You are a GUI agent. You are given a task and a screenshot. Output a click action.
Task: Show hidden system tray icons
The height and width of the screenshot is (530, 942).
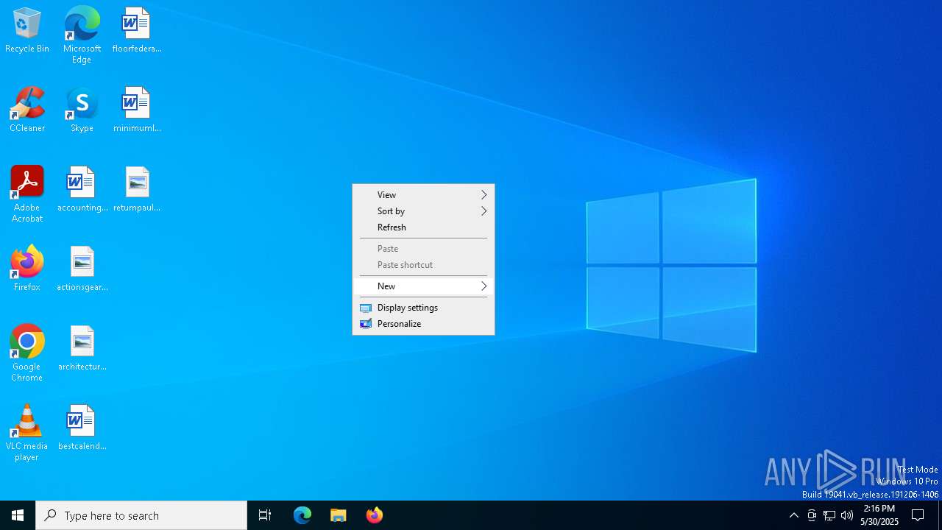coord(793,515)
